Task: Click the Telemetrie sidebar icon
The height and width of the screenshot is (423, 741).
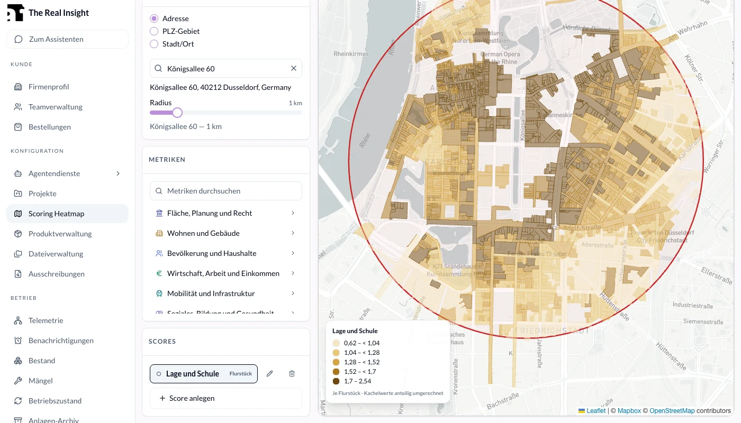Action: [18, 320]
